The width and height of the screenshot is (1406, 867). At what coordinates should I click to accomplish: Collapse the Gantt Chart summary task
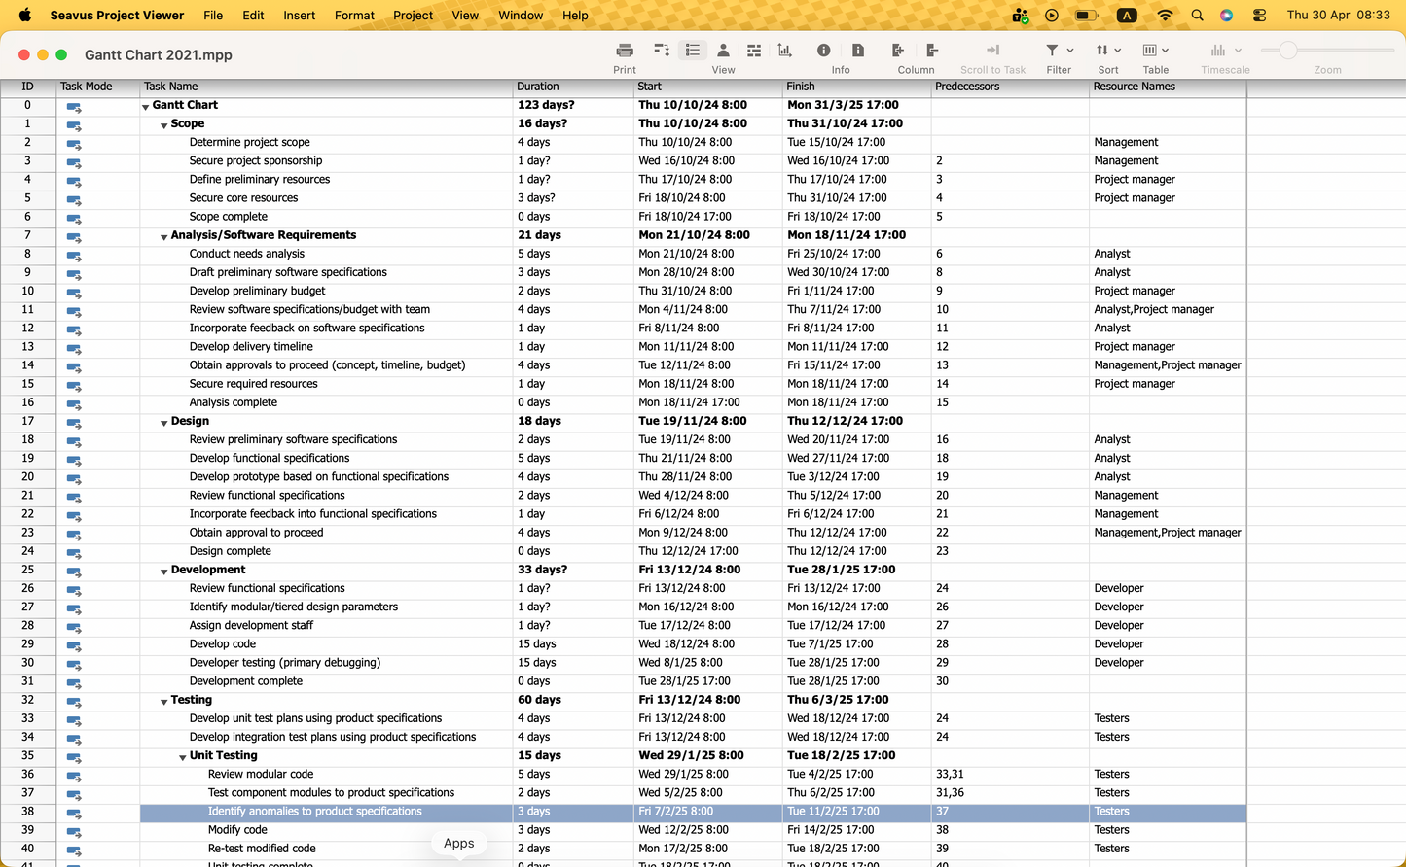[145, 107]
